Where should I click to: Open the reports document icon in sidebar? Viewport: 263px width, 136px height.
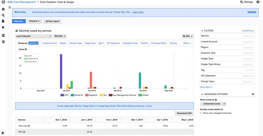[3, 21]
